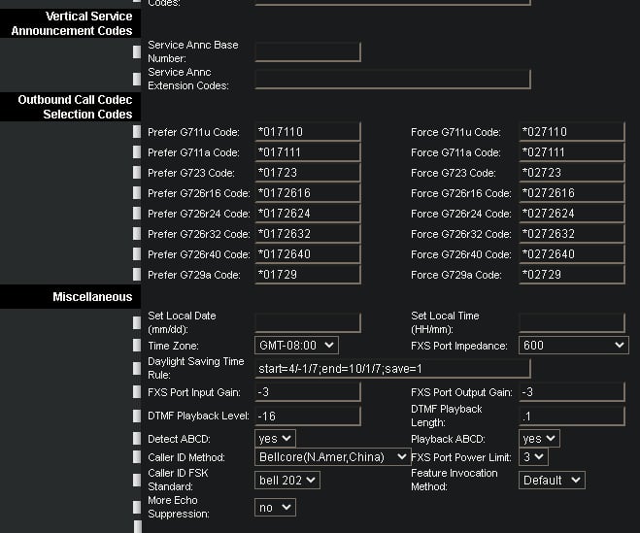Click the Daylight Saving Time Rule field
The width and height of the screenshot is (640, 533).
point(392,369)
